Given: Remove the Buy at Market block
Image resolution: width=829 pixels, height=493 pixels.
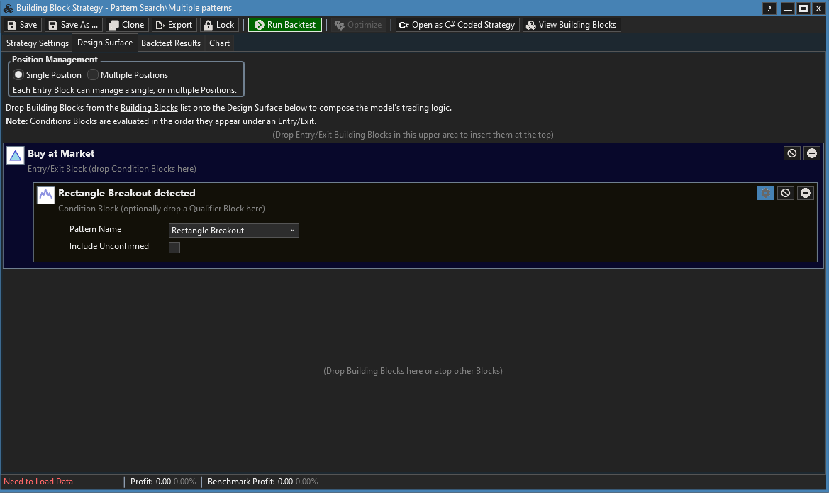Looking at the screenshot, I should [x=811, y=153].
